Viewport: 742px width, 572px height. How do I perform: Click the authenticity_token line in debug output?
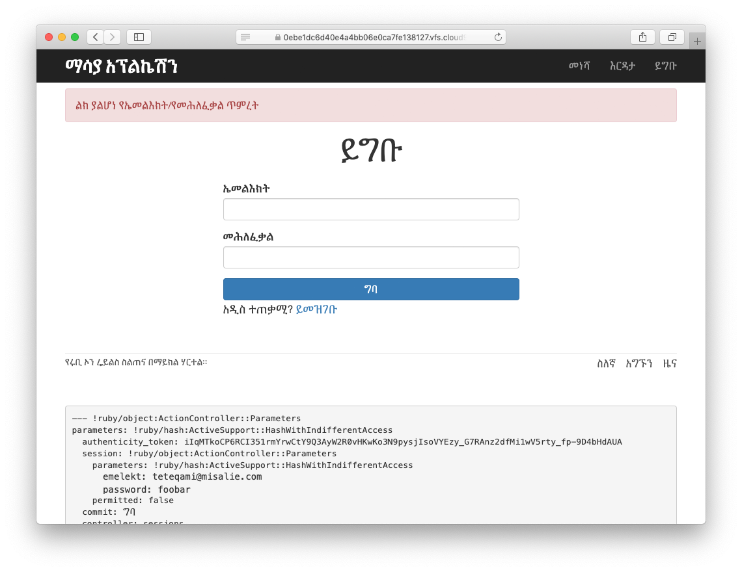352,442
